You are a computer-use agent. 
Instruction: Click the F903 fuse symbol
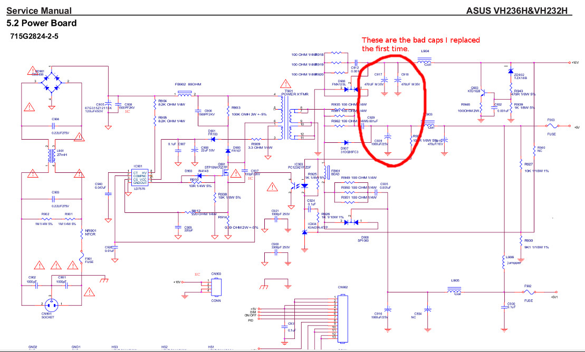pos(551,126)
